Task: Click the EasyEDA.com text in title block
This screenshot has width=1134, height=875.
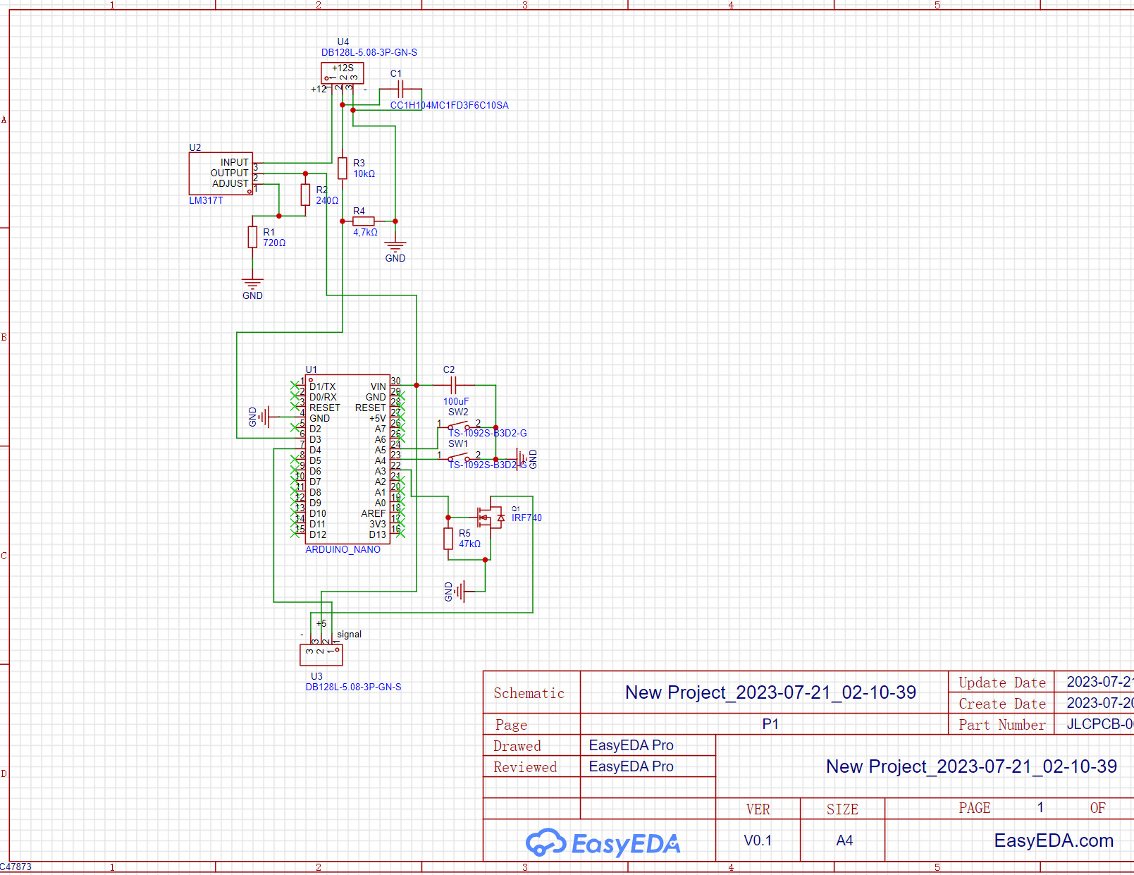Action: [1054, 840]
